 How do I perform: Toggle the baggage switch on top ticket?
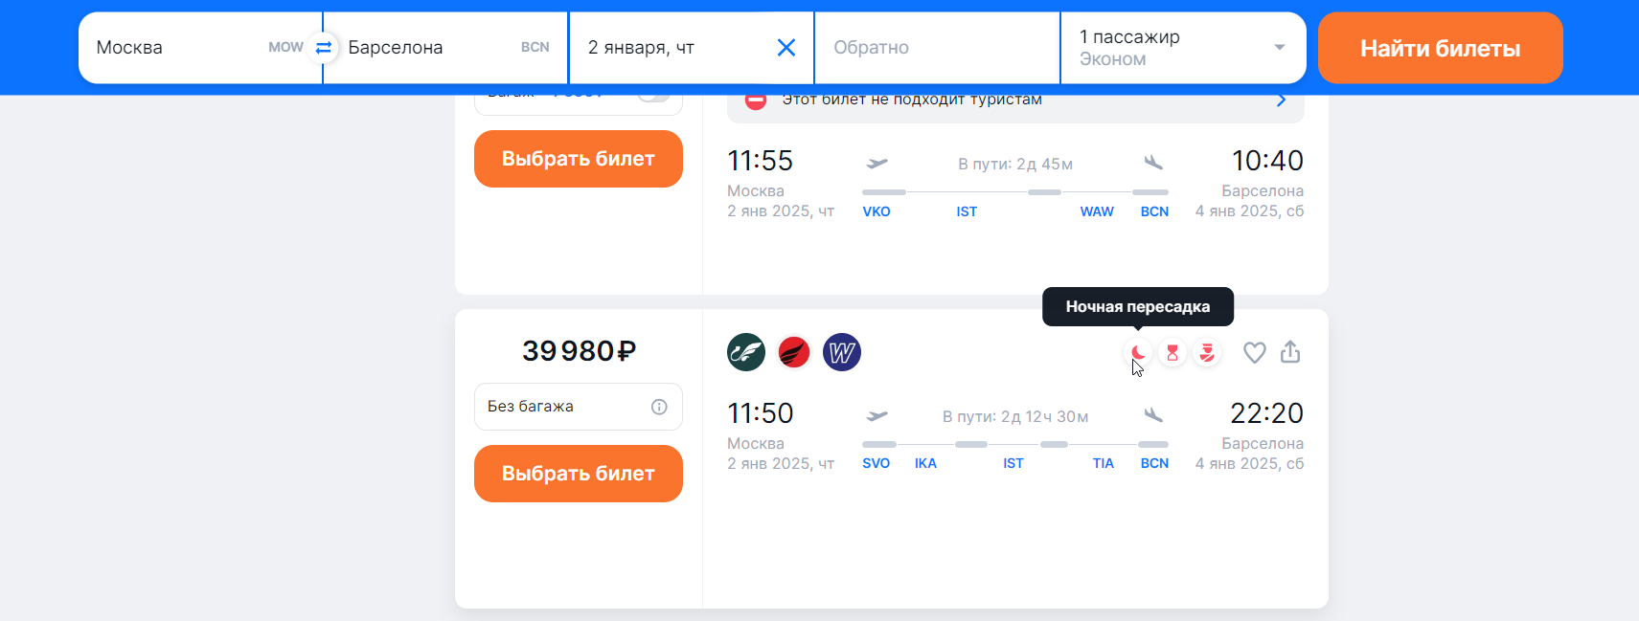click(653, 97)
